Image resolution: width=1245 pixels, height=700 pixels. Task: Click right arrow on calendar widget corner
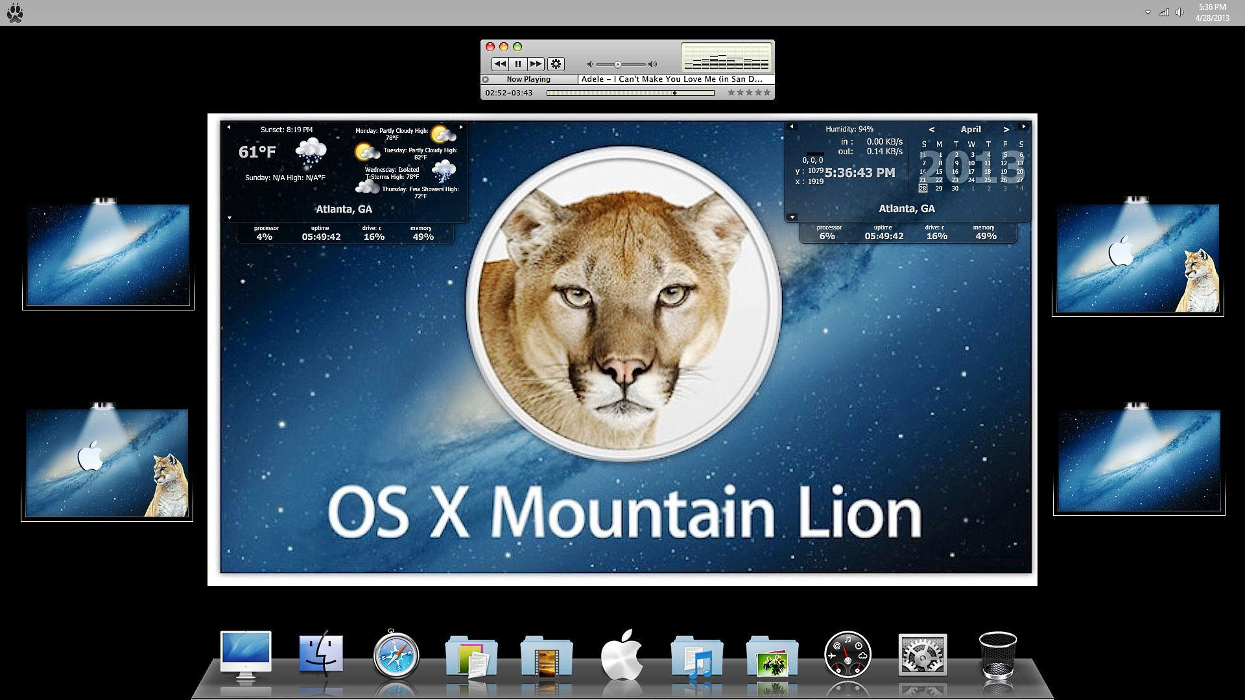[1024, 126]
